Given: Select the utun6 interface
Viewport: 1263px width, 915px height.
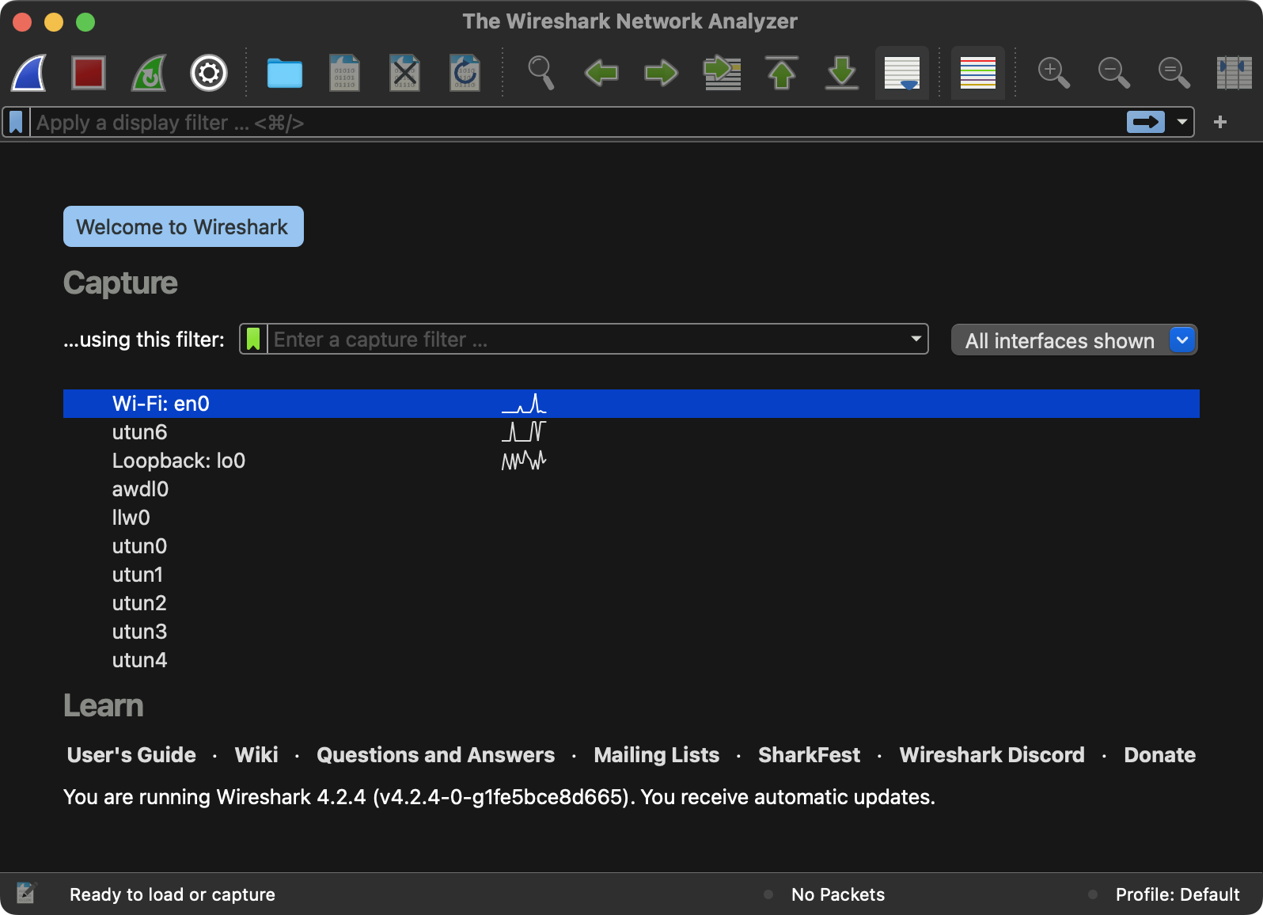Looking at the screenshot, I should point(631,432).
